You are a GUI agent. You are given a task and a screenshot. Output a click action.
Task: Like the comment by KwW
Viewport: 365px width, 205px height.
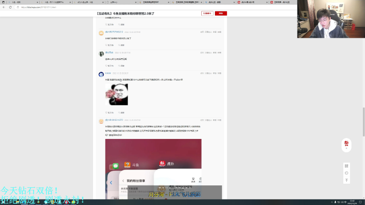click(109, 113)
